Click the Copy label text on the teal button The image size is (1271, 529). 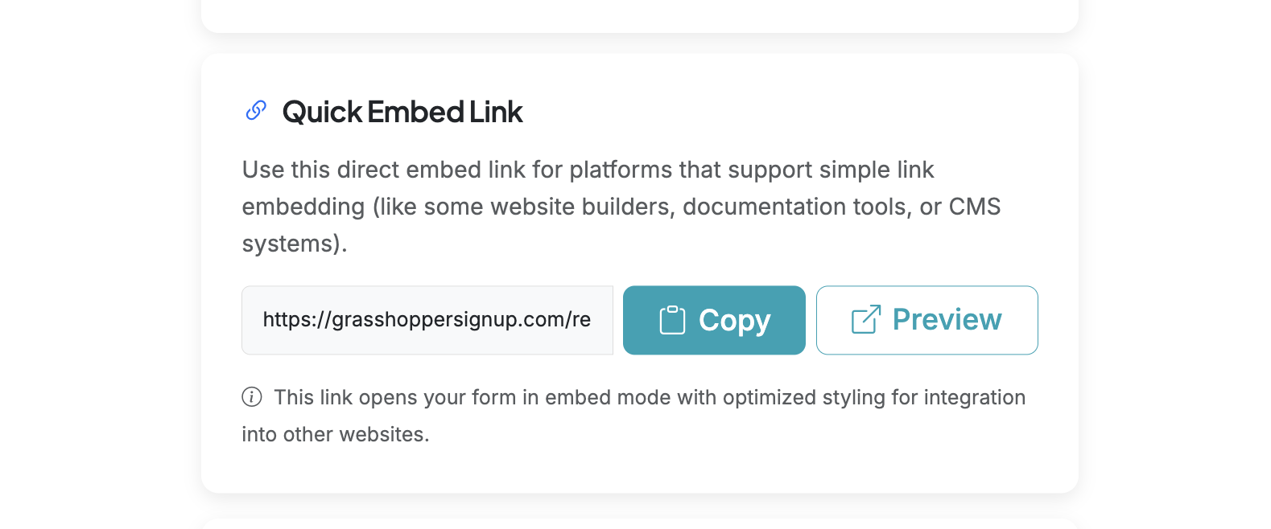(735, 319)
